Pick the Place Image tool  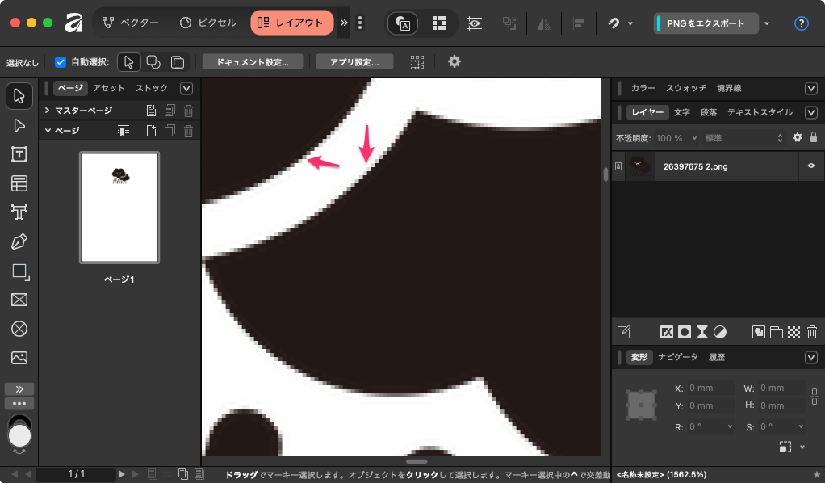[x=19, y=358]
